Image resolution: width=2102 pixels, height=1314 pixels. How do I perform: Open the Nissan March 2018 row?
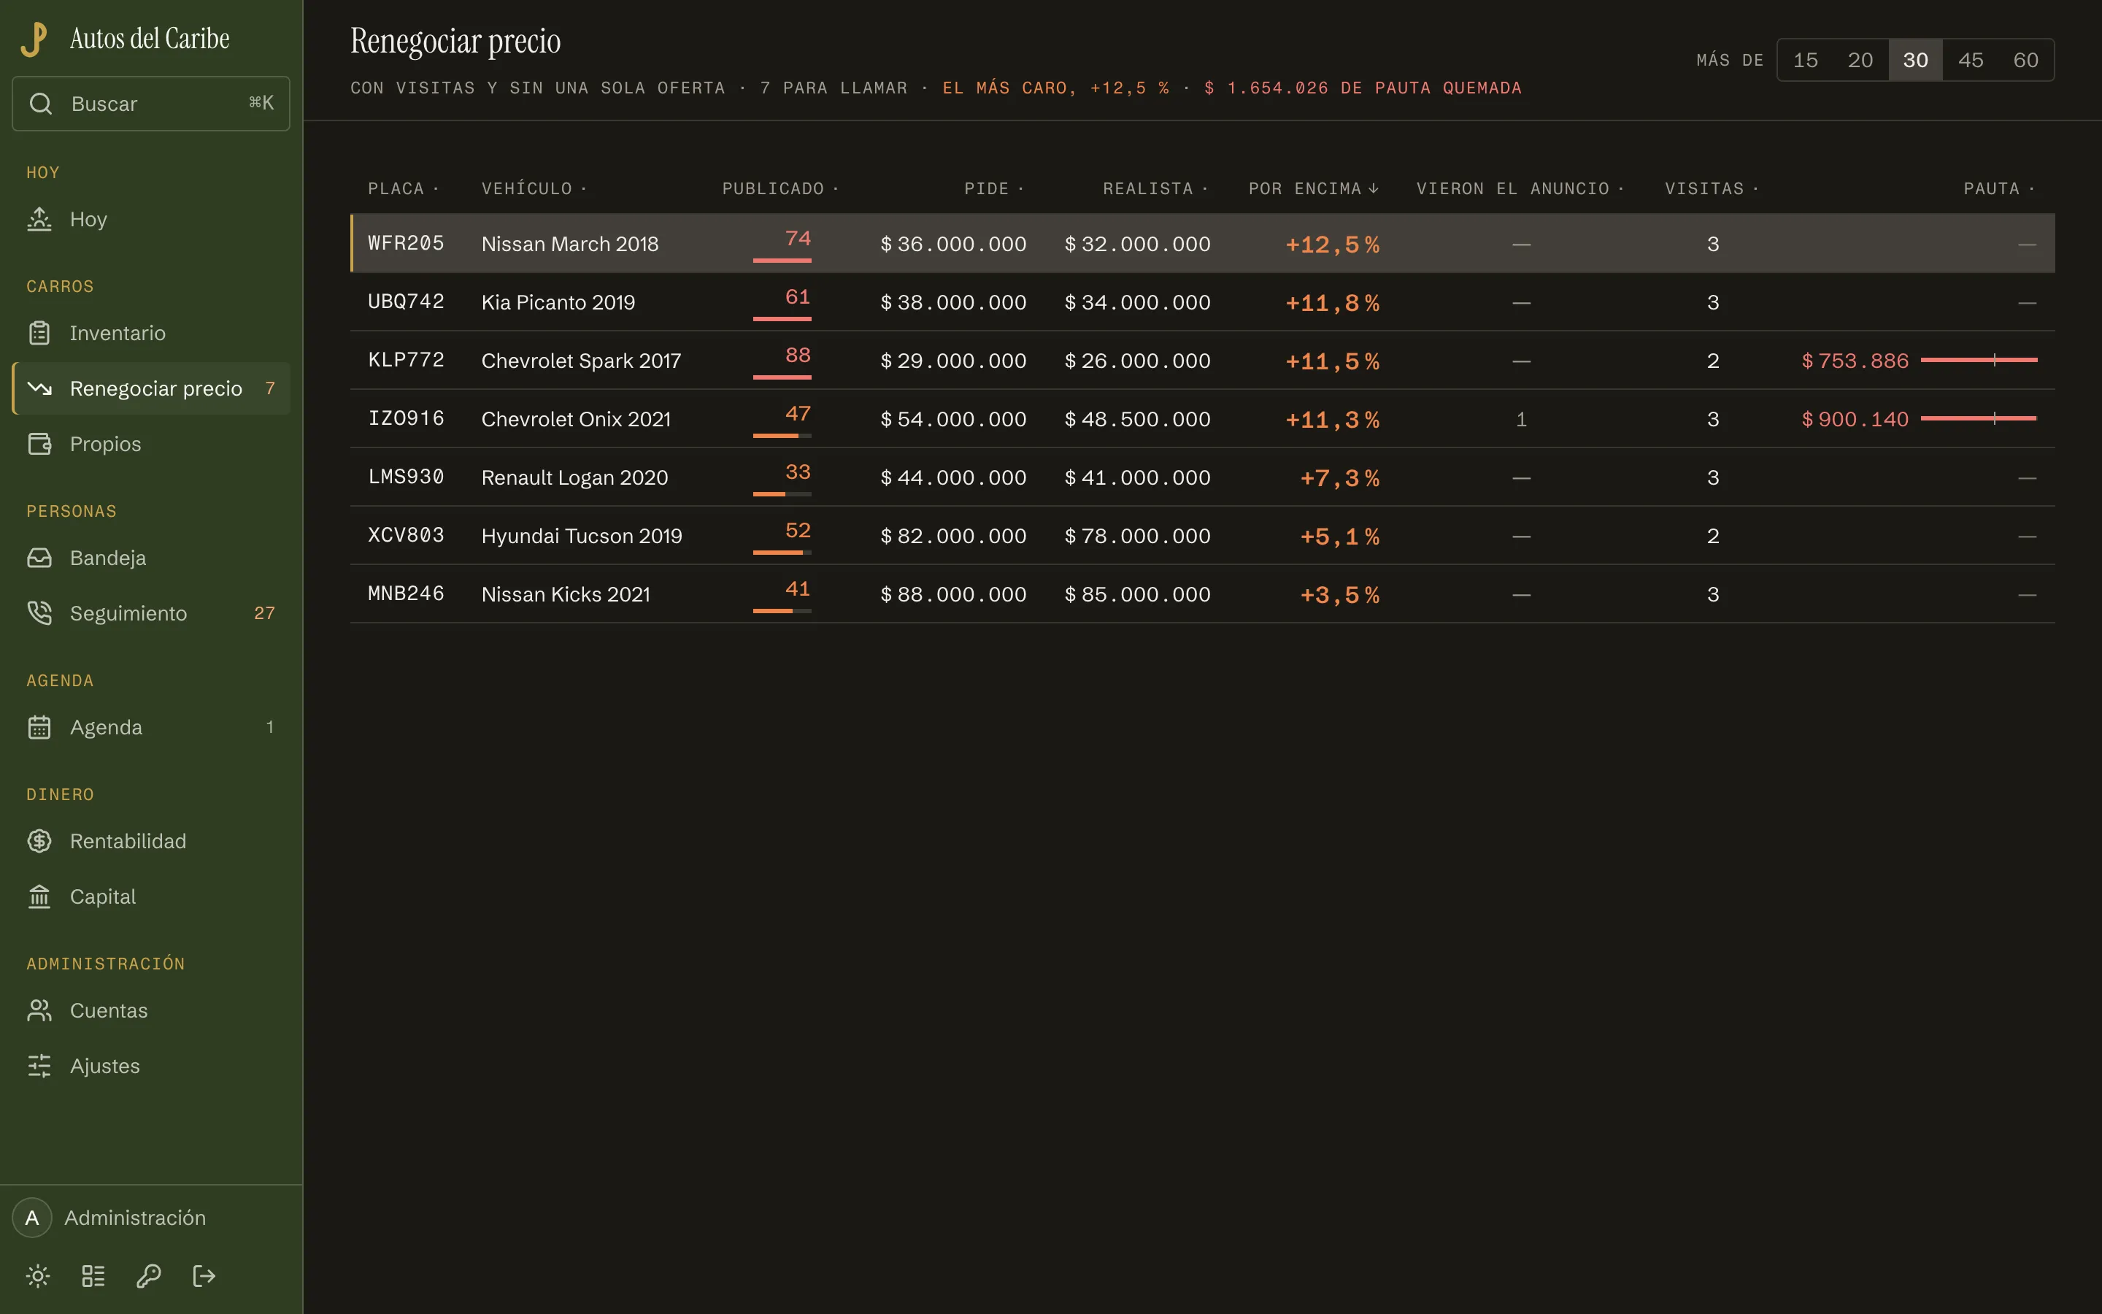coord(1202,243)
